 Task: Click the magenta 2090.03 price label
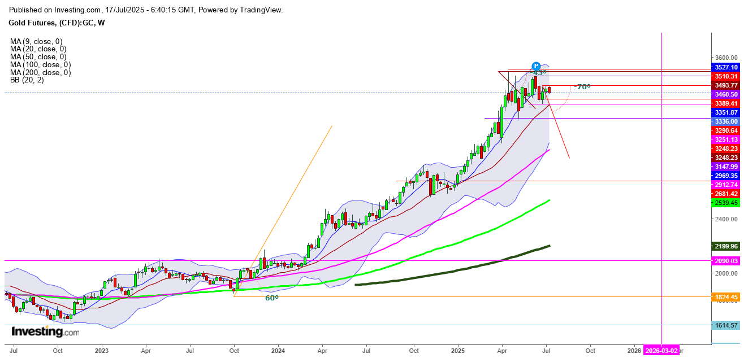tap(725, 261)
